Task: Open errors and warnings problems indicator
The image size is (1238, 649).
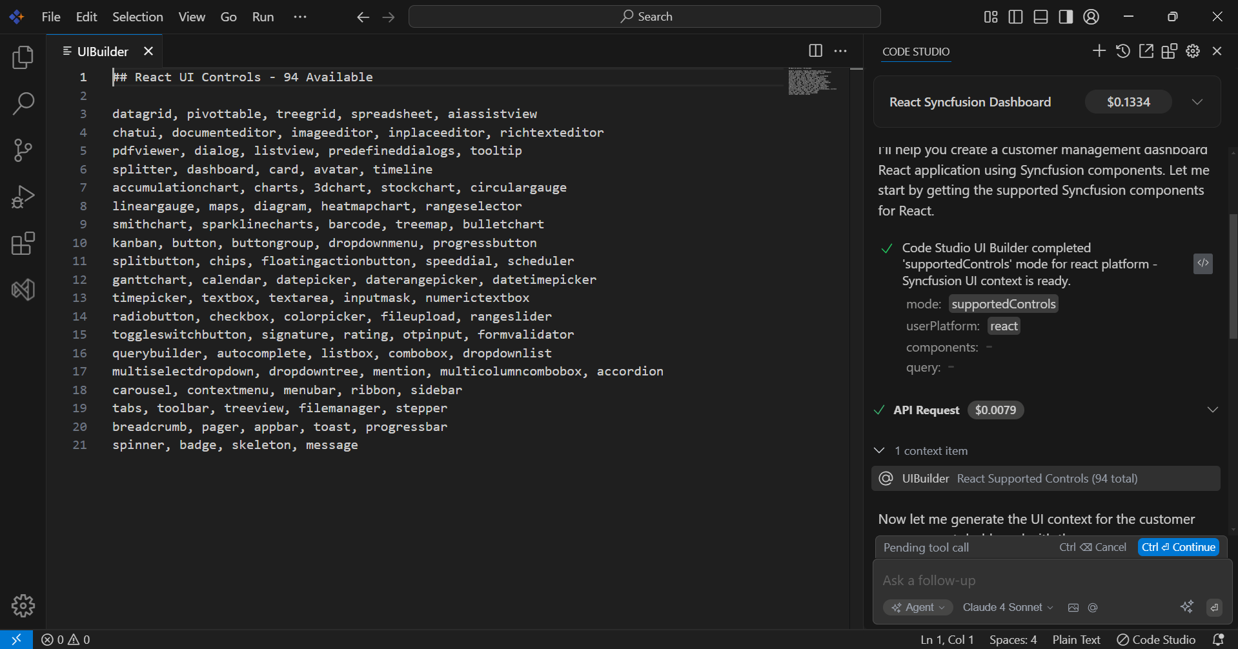Action: 66,639
